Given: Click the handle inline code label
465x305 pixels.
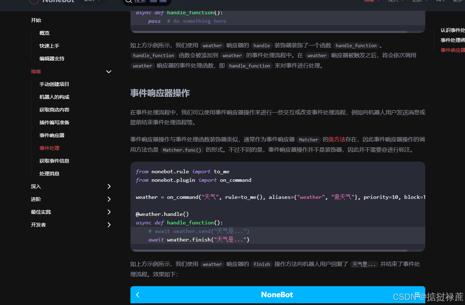Looking at the screenshot, I should 262,45.
